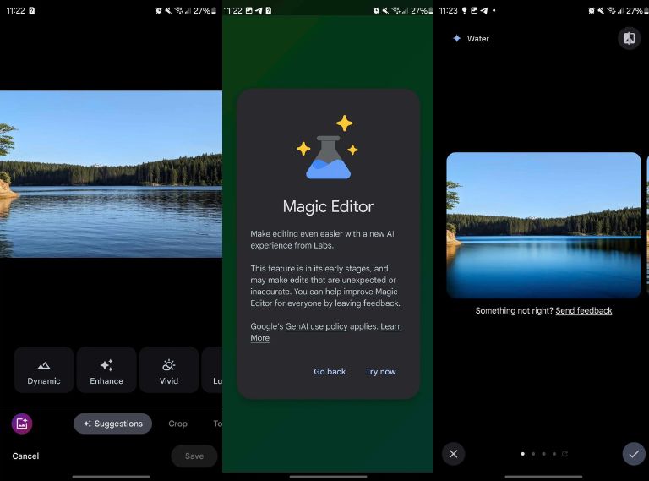Tap location pin icon in third status bar
The width and height of the screenshot is (649, 481).
465,10
